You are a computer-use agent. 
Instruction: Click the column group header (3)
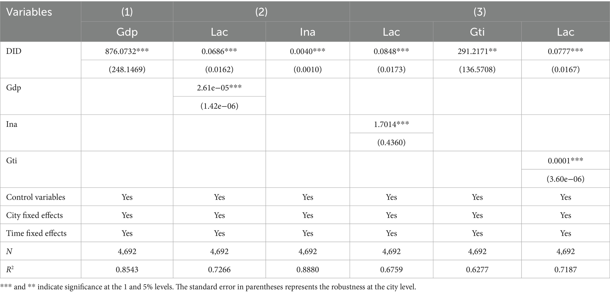point(479,12)
